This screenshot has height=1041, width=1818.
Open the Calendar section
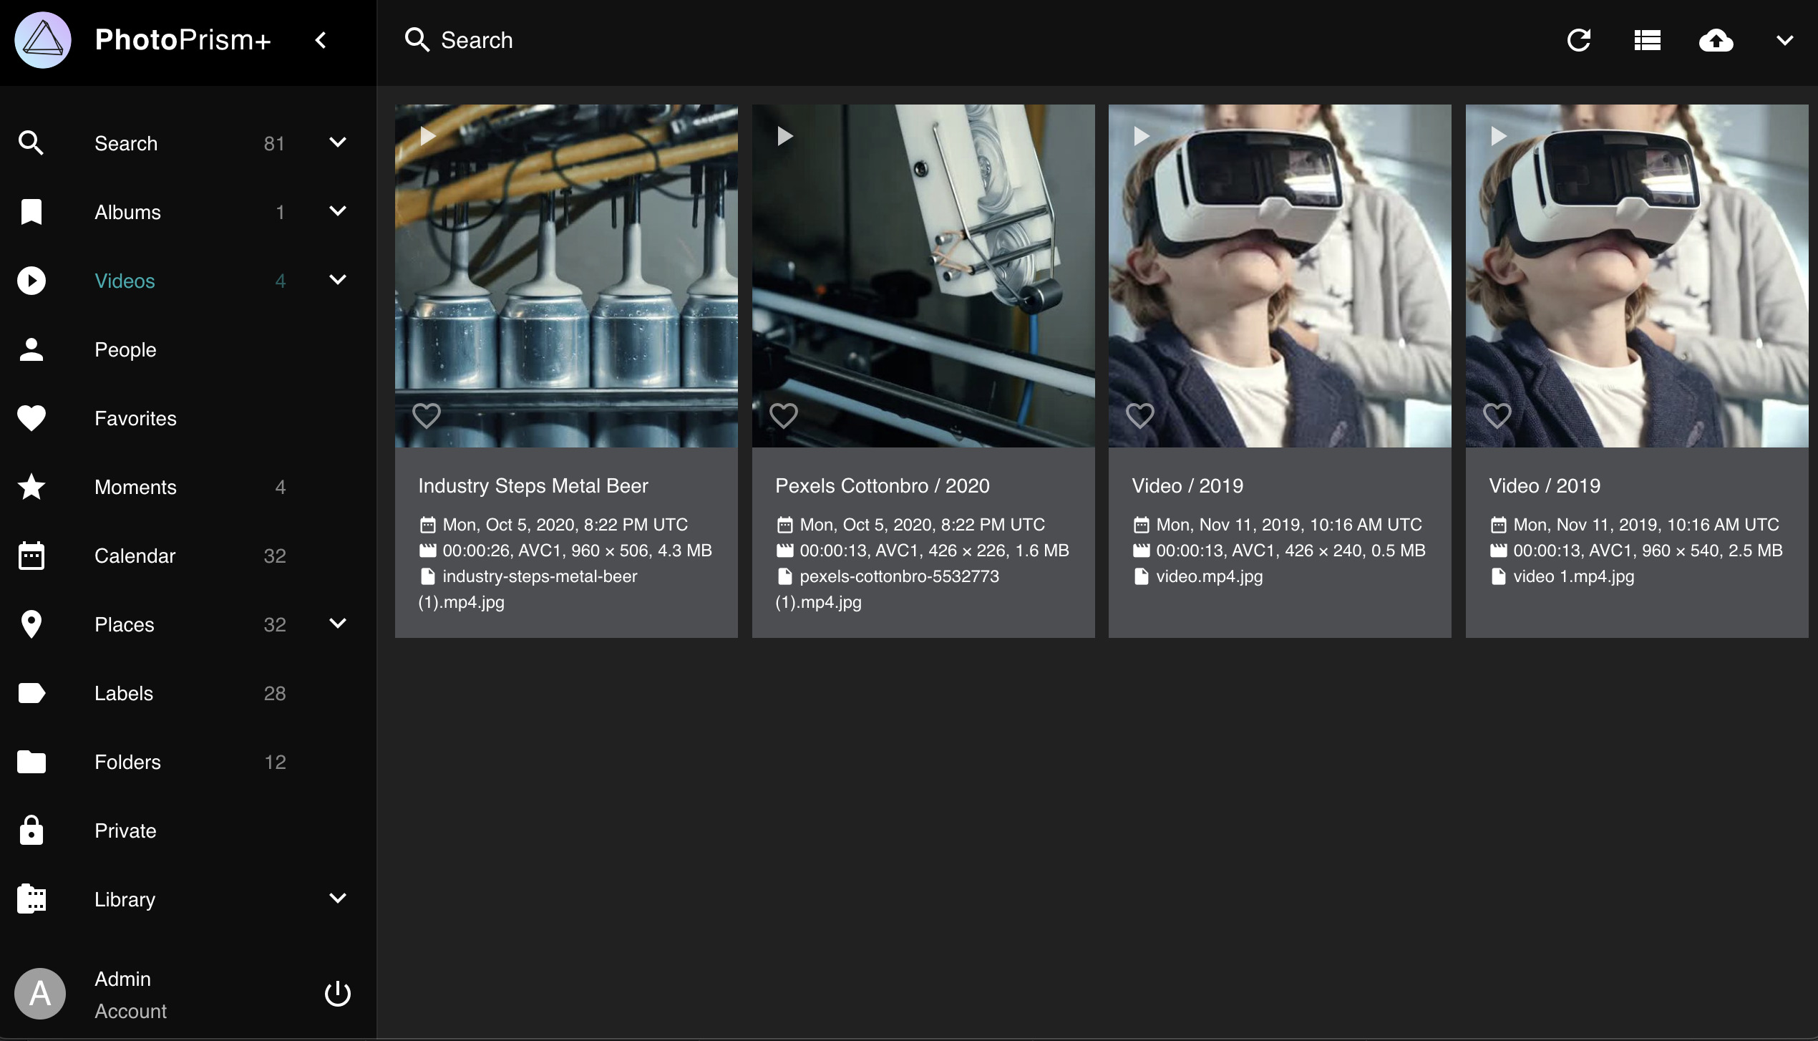click(135, 556)
